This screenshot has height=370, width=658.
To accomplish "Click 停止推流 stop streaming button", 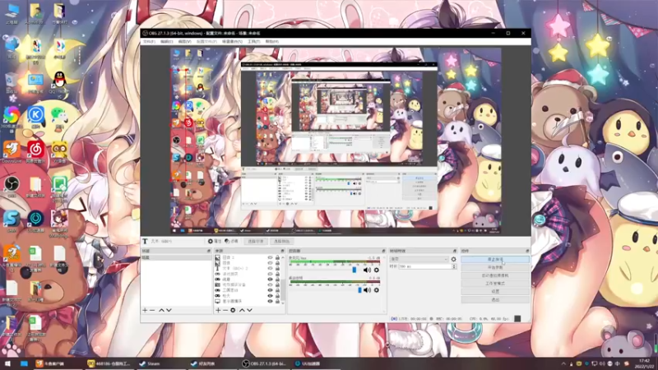I will click(x=495, y=259).
